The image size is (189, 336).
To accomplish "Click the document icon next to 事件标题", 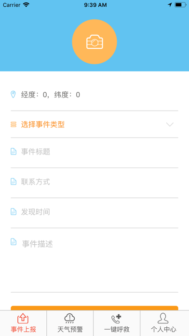I will pyautogui.click(x=13, y=152).
